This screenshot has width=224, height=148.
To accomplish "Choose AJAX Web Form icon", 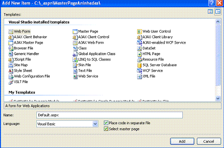I will pos(75,43).
